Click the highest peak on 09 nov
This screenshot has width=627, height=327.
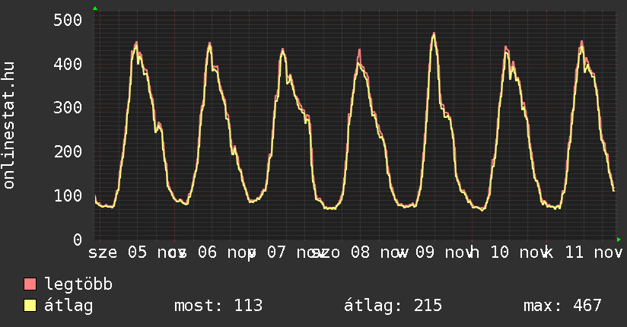point(434,33)
